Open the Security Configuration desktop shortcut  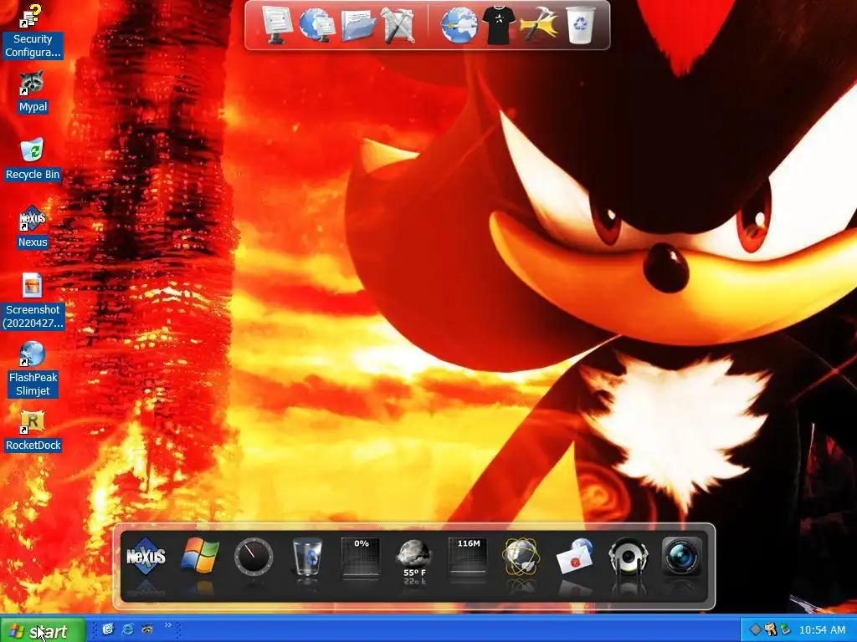tap(33, 31)
